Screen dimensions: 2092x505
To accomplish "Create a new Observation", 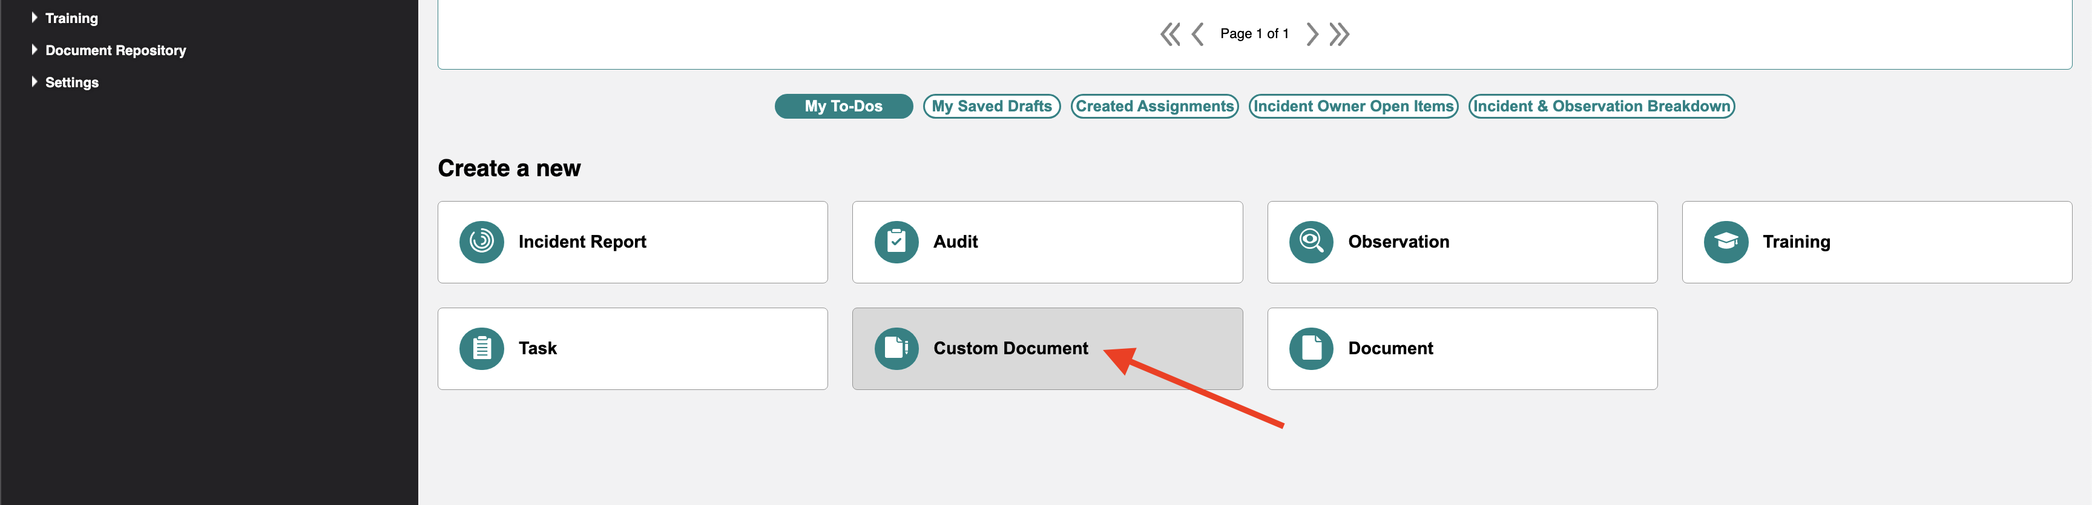I will [1462, 242].
